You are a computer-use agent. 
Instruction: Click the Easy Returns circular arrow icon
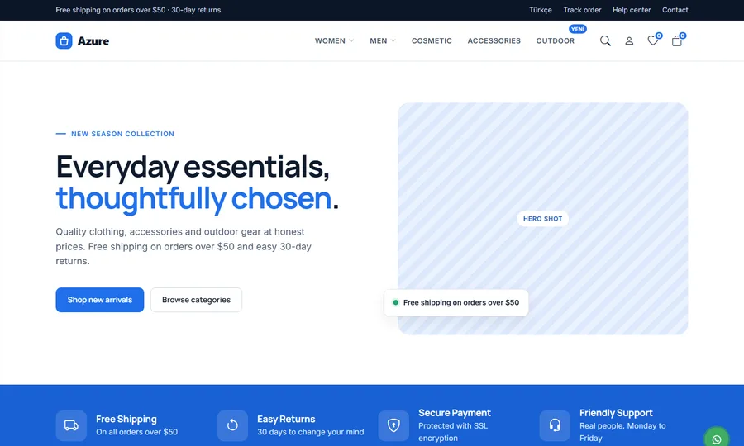click(x=232, y=425)
